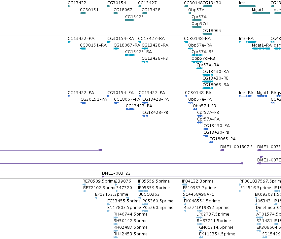Select transcript CG13422-RA
281x239 pixels.
(69, 42)
